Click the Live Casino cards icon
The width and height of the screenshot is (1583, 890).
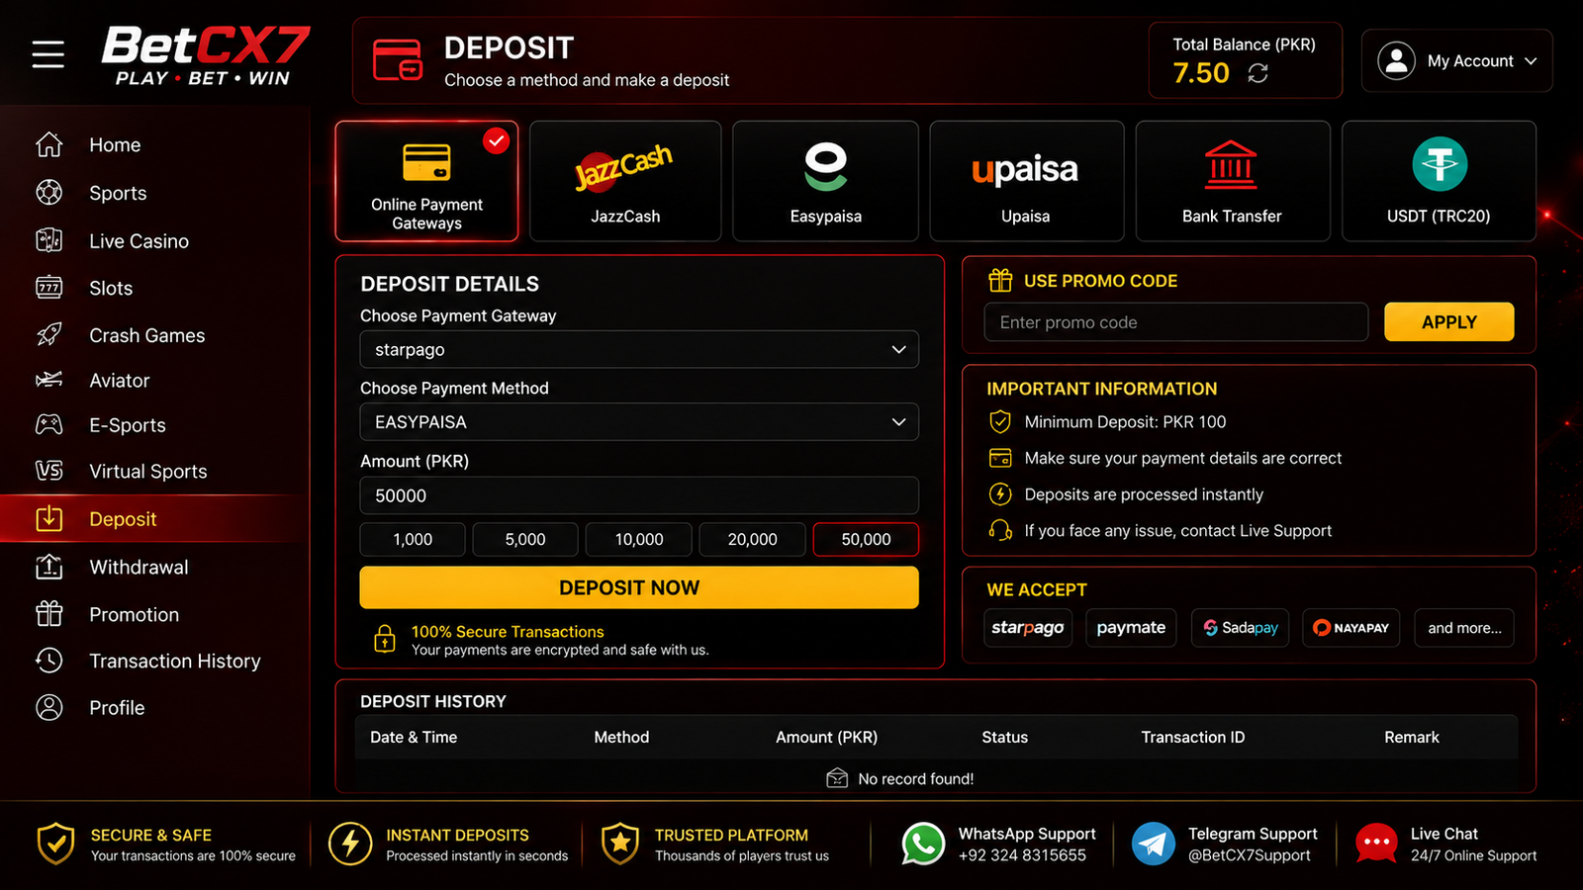click(49, 240)
